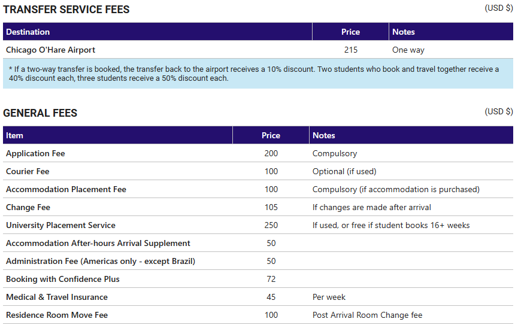Viewport: 515px width, 328px height.
Task: Select the Item column header
Action: click(x=117, y=135)
